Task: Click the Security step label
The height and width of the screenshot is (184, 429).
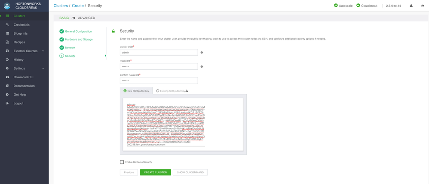Action: click(x=70, y=56)
